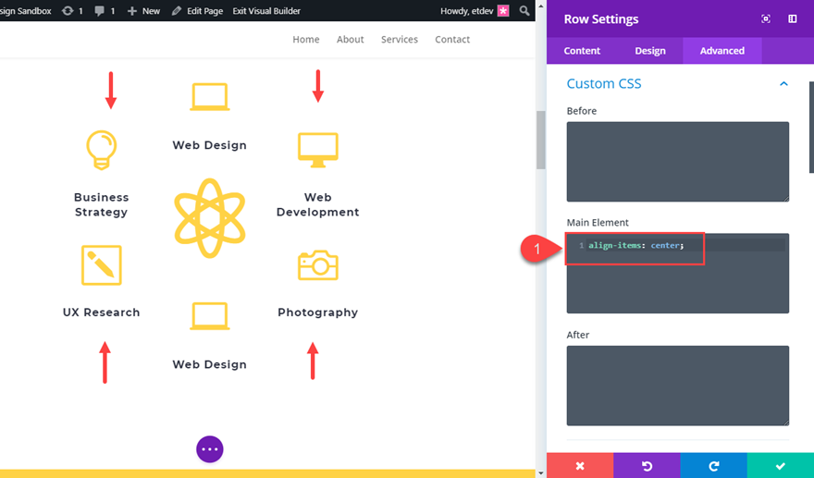Click Exit Visual Builder link
The height and width of the screenshot is (478, 814).
click(266, 11)
